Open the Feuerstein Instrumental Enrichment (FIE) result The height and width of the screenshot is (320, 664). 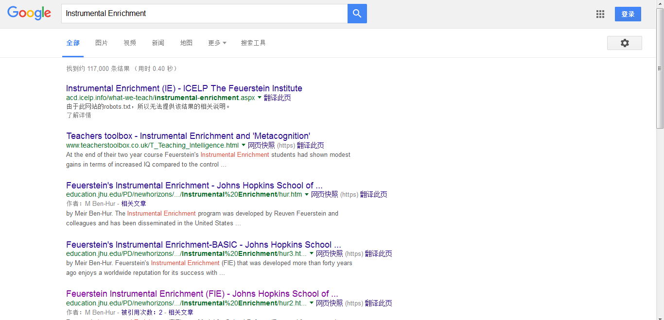[202, 294]
